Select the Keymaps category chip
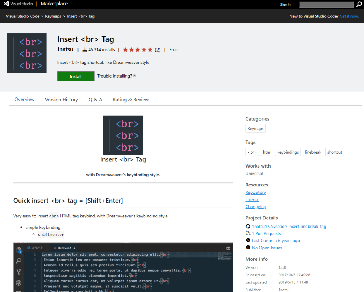364x292 pixels. pos(255,128)
